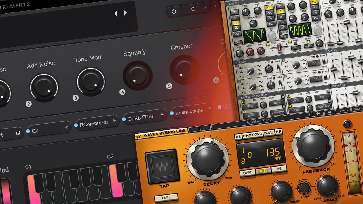Image resolution: width=363 pixels, height=204 pixels.
Task: Open the key dropdown showing C
Action: pos(195,9)
